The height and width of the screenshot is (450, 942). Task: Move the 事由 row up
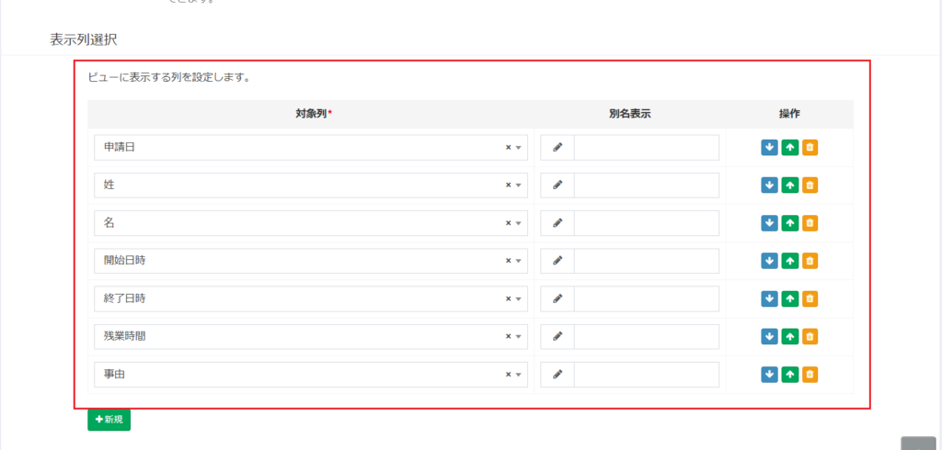pyautogui.click(x=790, y=375)
